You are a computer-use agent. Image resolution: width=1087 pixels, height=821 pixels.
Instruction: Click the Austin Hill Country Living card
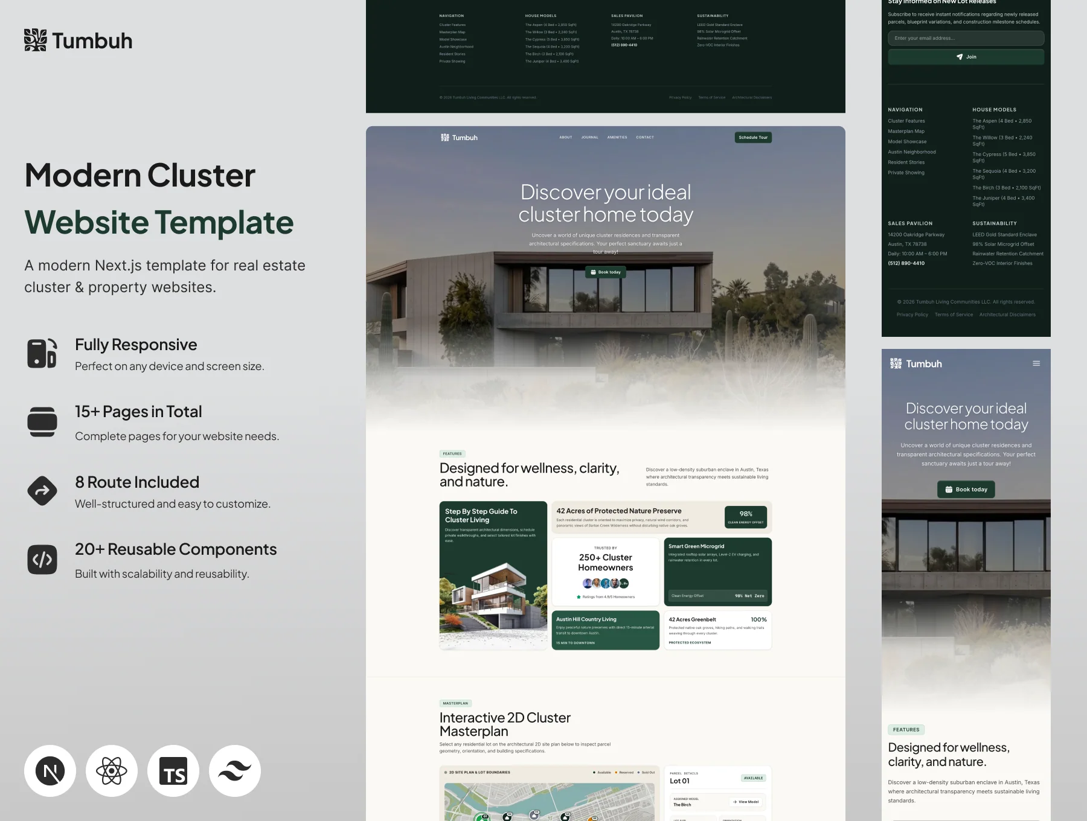605,630
